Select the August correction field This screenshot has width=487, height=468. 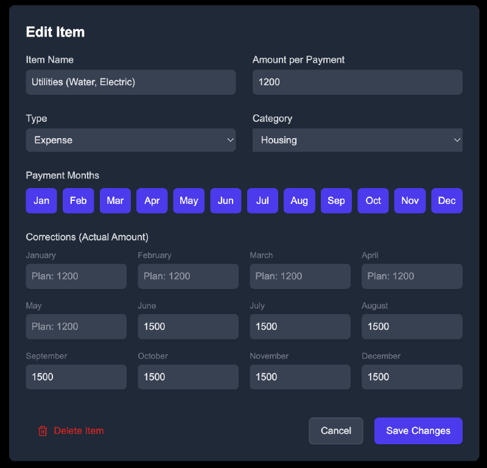[412, 327]
